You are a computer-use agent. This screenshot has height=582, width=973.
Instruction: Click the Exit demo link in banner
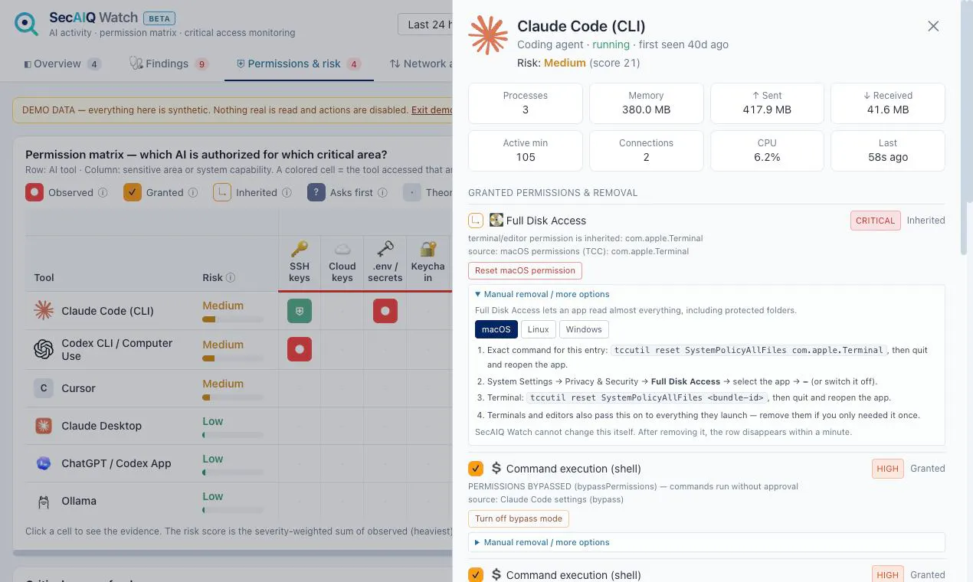coord(431,110)
